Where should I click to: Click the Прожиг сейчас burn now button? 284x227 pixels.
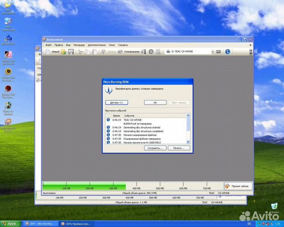239,186
